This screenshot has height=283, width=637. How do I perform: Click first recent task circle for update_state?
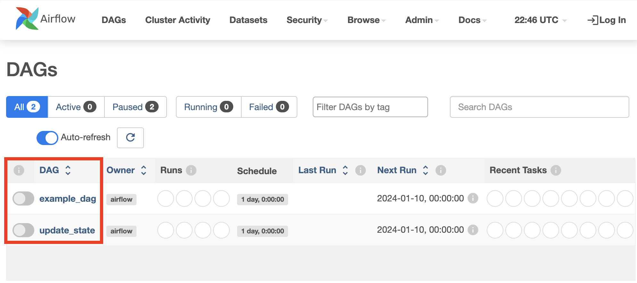pyautogui.click(x=495, y=230)
